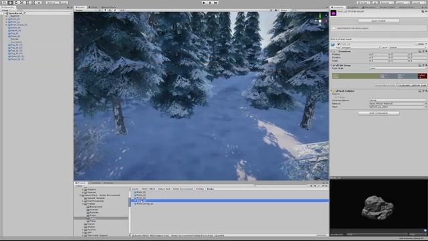Image resolution: width=428 pixels, height=241 pixels.
Task: Open Mesh Collider component settings gear
Action: point(427,91)
